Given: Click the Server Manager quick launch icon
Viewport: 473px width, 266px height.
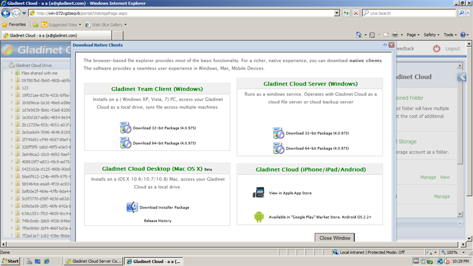Looking at the screenshot, I should 29,261.
